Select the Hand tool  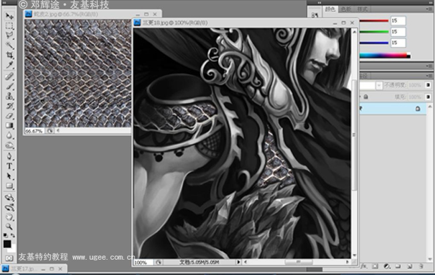(x=9, y=217)
